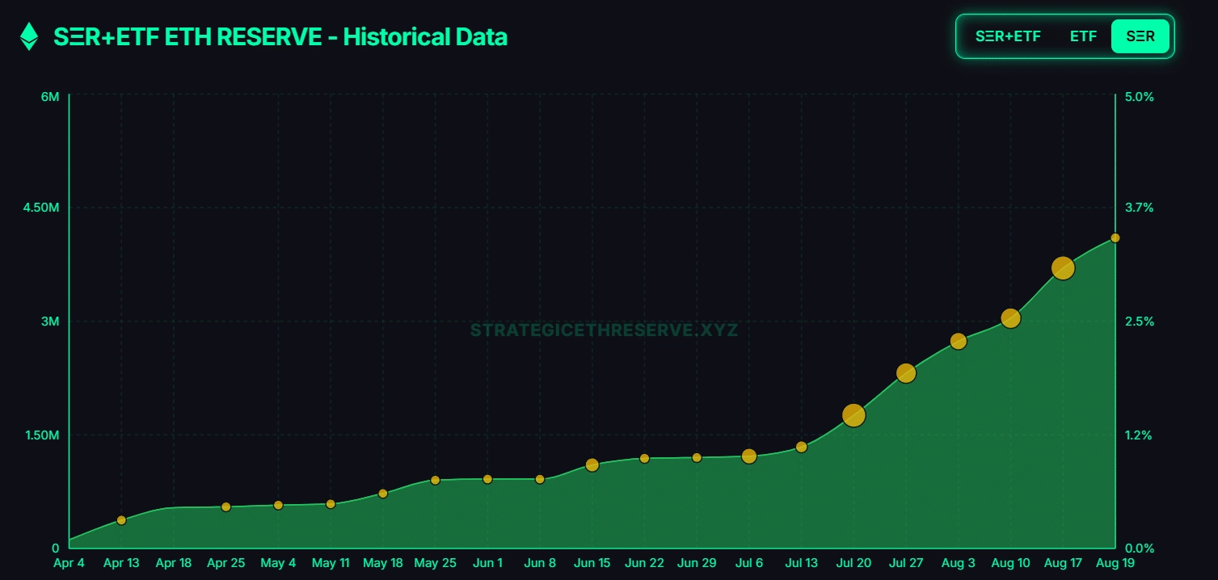Image resolution: width=1218 pixels, height=580 pixels.
Task: Click the Jun 1 data point
Action: pyautogui.click(x=487, y=480)
